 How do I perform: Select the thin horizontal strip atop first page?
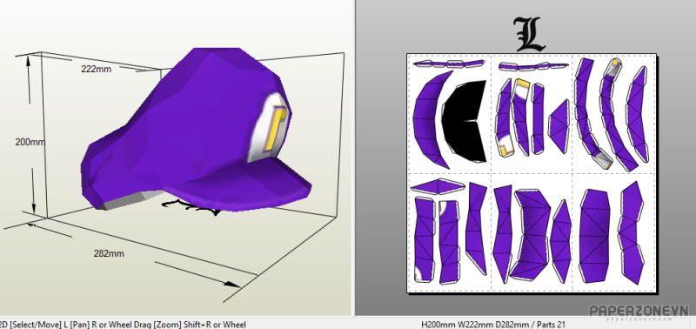coord(448,64)
